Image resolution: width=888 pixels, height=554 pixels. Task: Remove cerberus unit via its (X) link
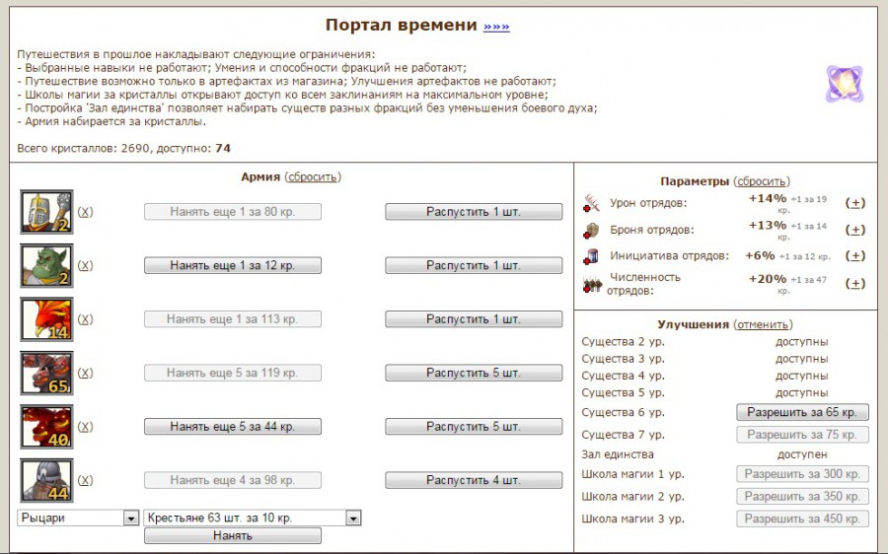click(85, 373)
